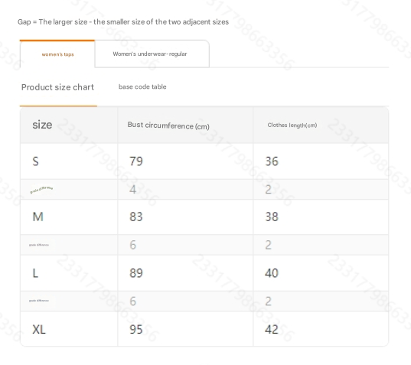This screenshot has height=365, width=411.
Task: Click bust value 83 for size M
Action: click(x=136, y=217)
